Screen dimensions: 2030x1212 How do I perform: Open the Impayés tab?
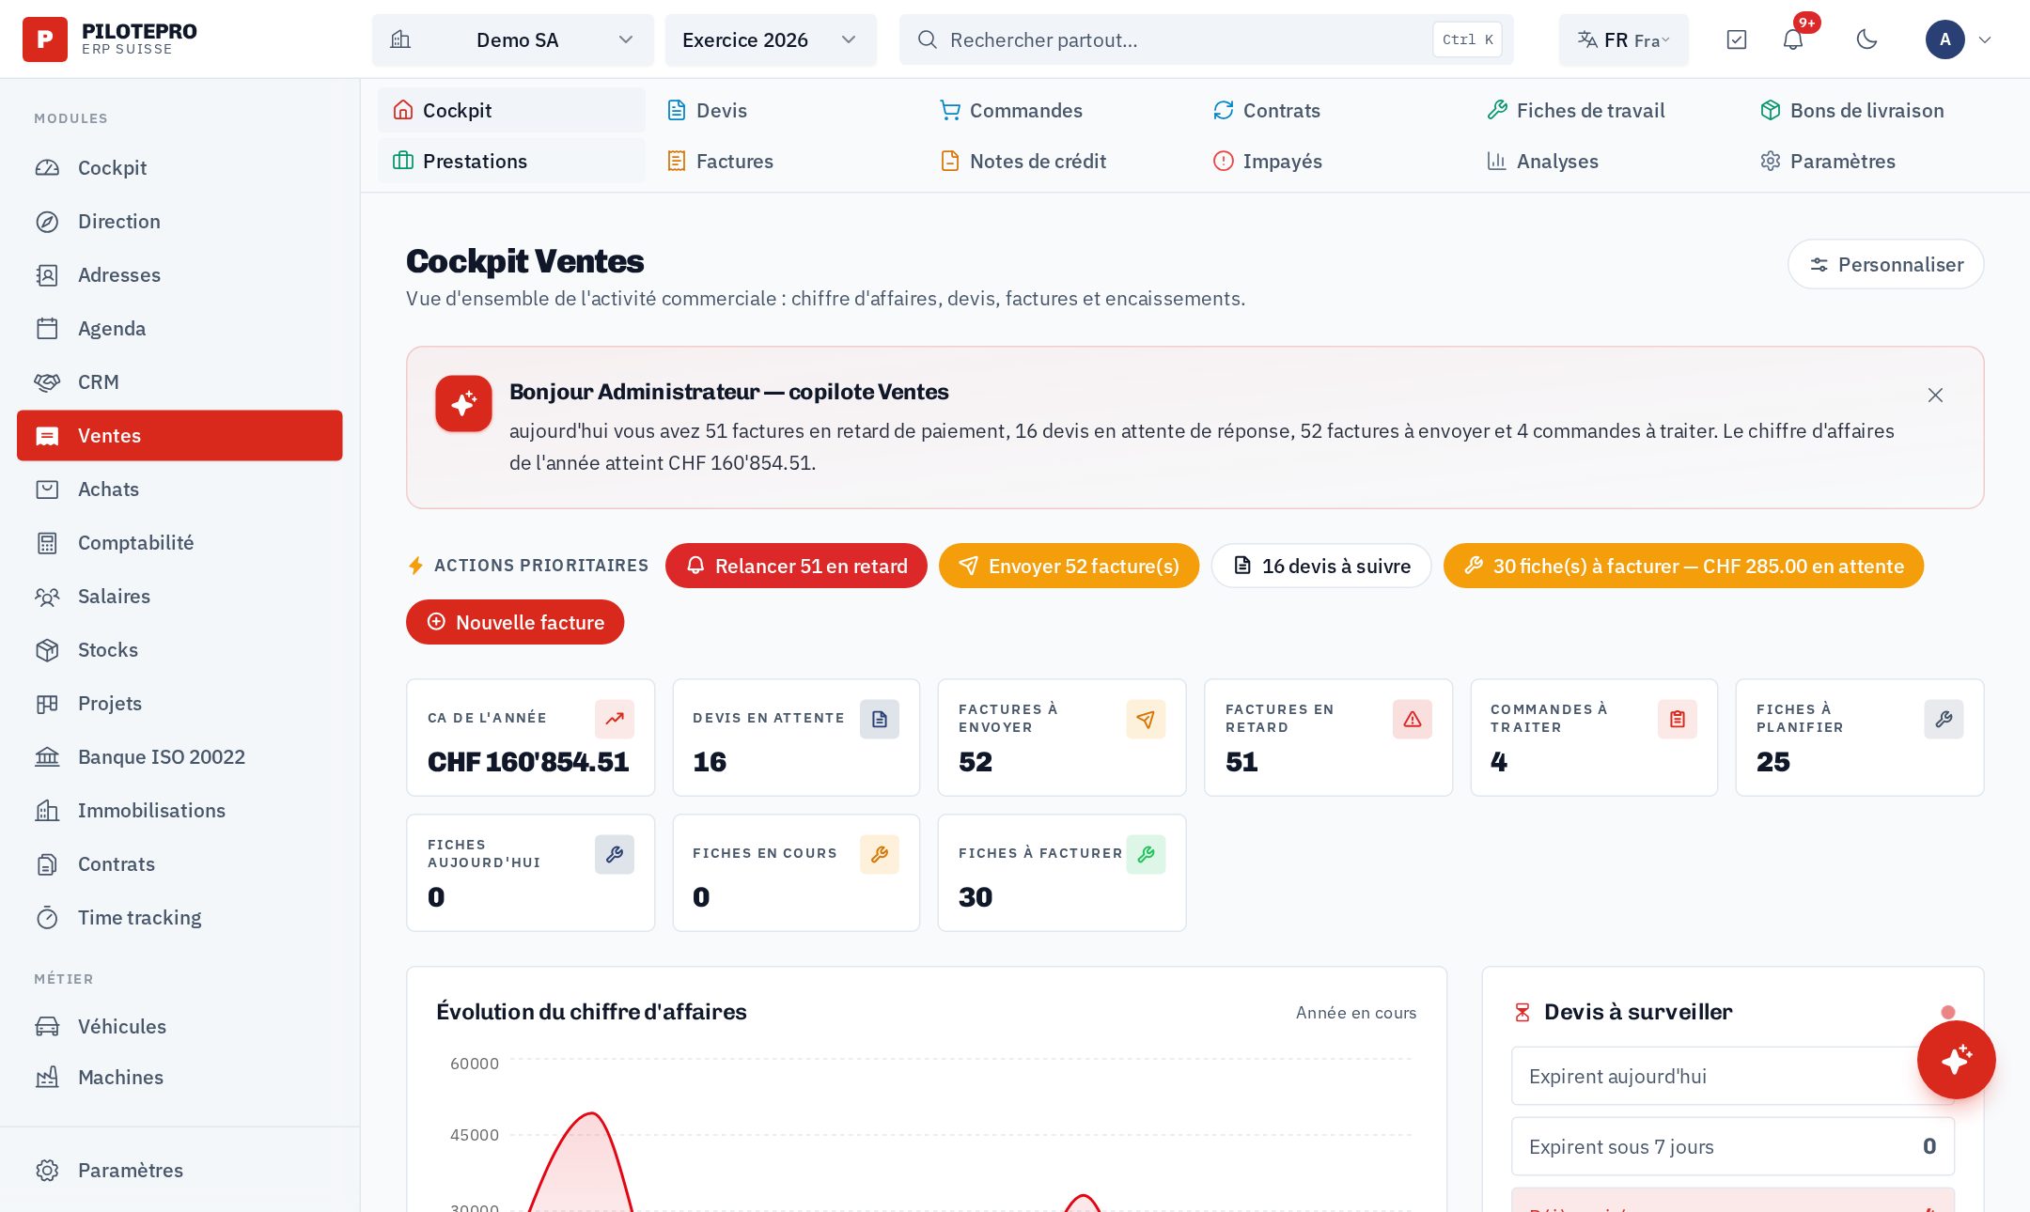click(1332, 162)
